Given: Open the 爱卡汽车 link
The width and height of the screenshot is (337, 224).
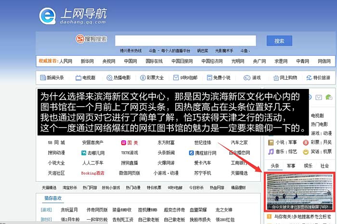Looking at the screenshot, I should point(203,163).
